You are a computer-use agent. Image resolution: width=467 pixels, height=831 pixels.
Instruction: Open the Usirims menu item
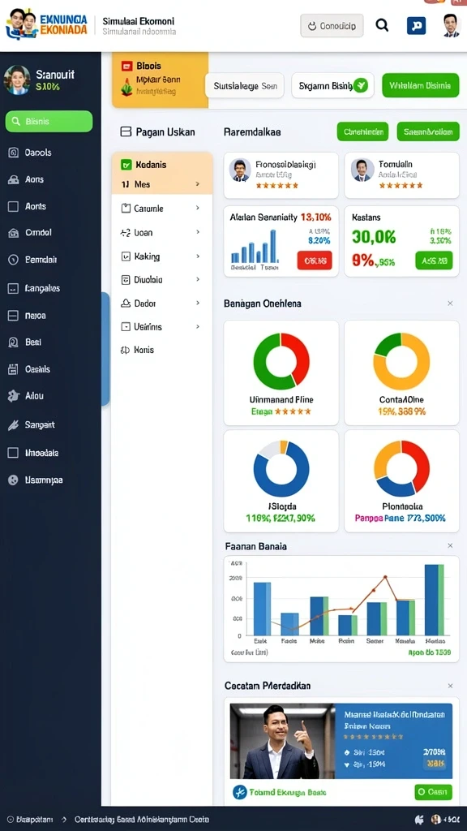161,327
